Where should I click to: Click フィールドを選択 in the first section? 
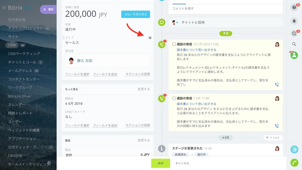pos(77,74)
